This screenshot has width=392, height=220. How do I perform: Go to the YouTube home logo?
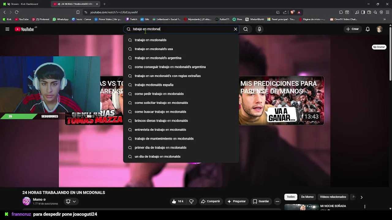[x=24, y=29]
